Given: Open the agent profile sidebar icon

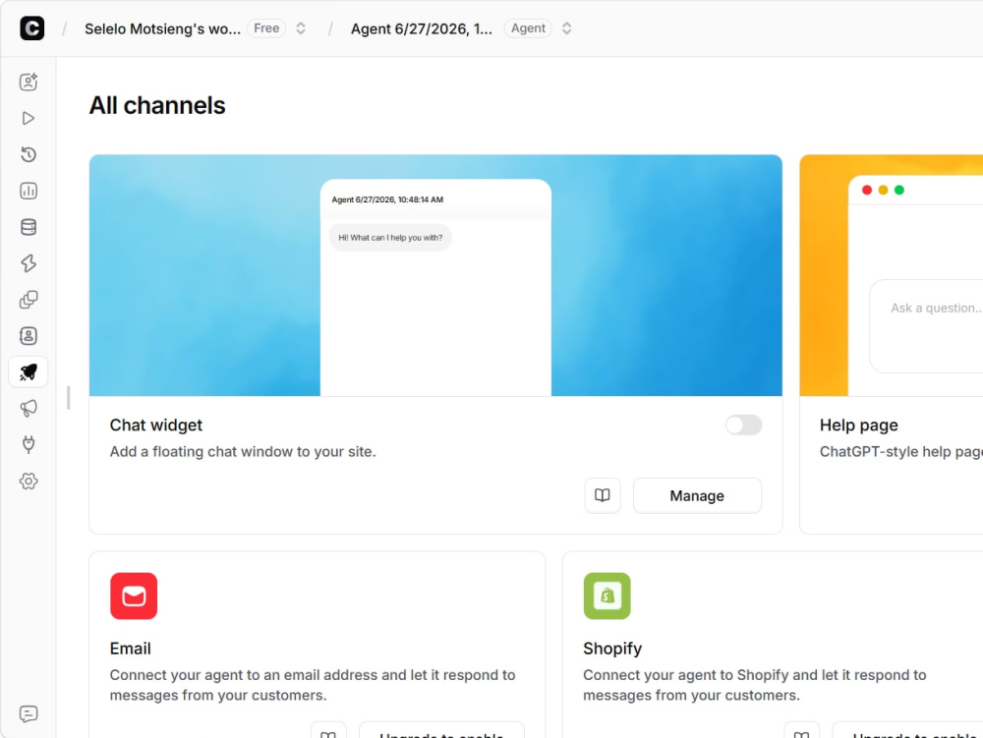Looking at the screenshot, I should [x=29, y=83].
